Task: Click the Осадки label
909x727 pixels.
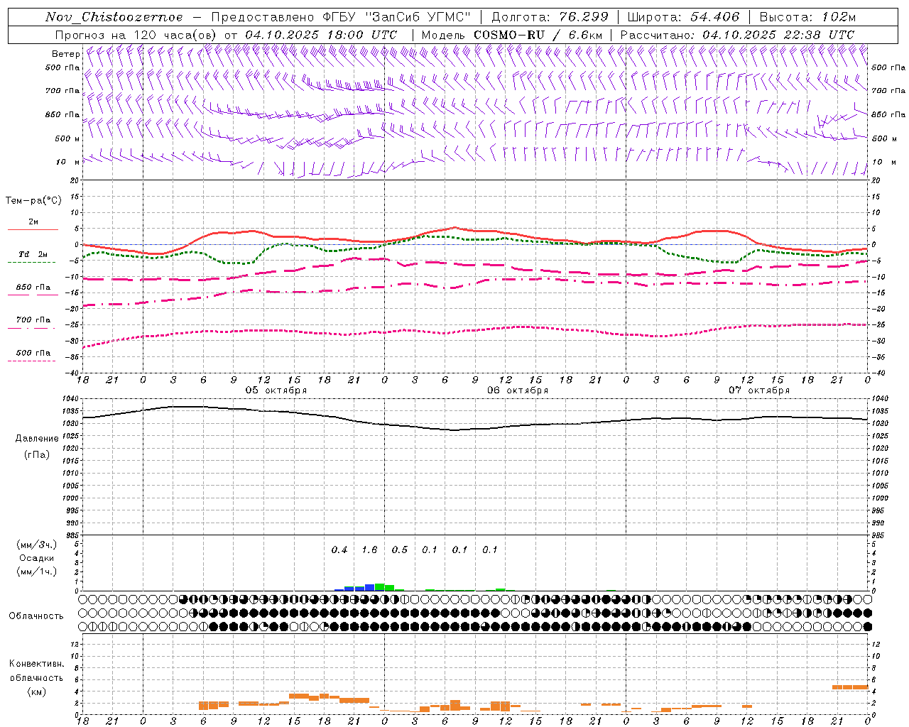Action: pos(36,559)
